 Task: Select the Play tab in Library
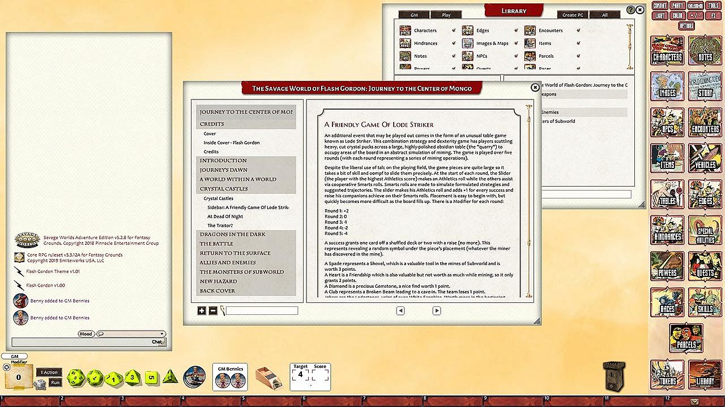[446, 15]
